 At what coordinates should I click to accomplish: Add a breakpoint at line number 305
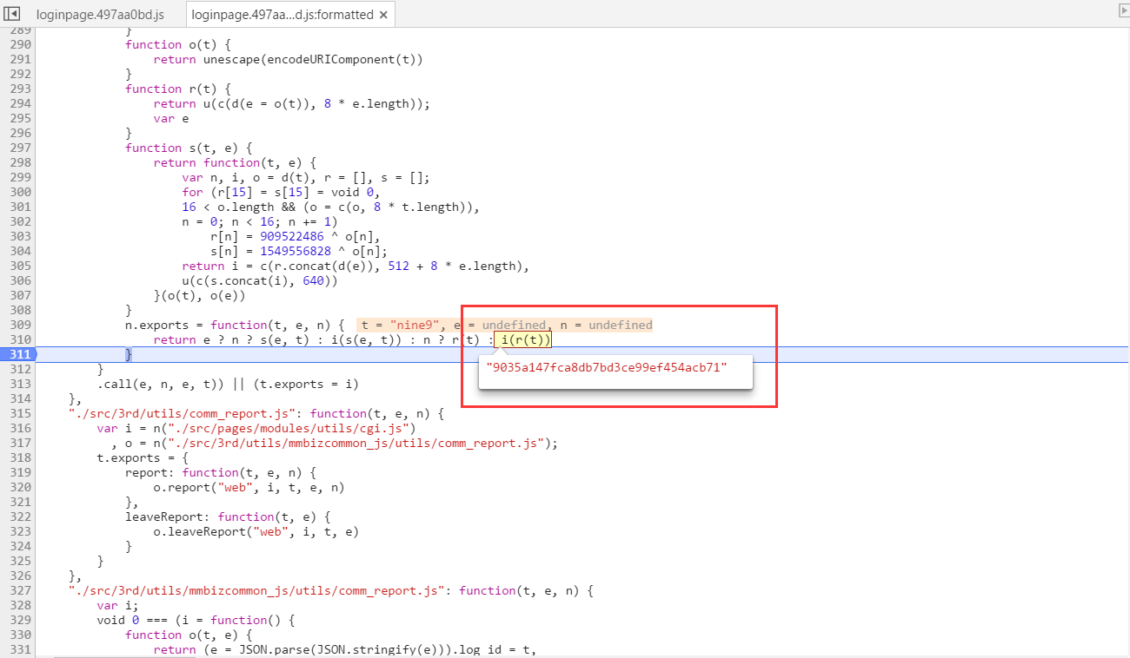21,266
